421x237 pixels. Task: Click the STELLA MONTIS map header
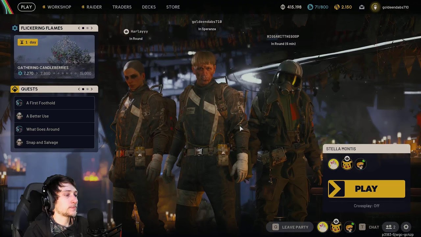(367, 149)
